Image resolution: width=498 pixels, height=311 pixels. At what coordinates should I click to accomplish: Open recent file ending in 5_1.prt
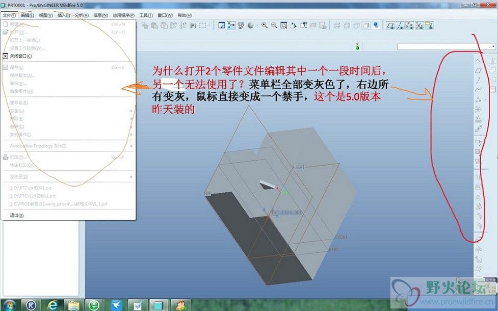[68, 204]
